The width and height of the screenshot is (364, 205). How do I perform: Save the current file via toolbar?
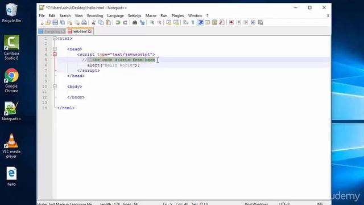(55, 22)
